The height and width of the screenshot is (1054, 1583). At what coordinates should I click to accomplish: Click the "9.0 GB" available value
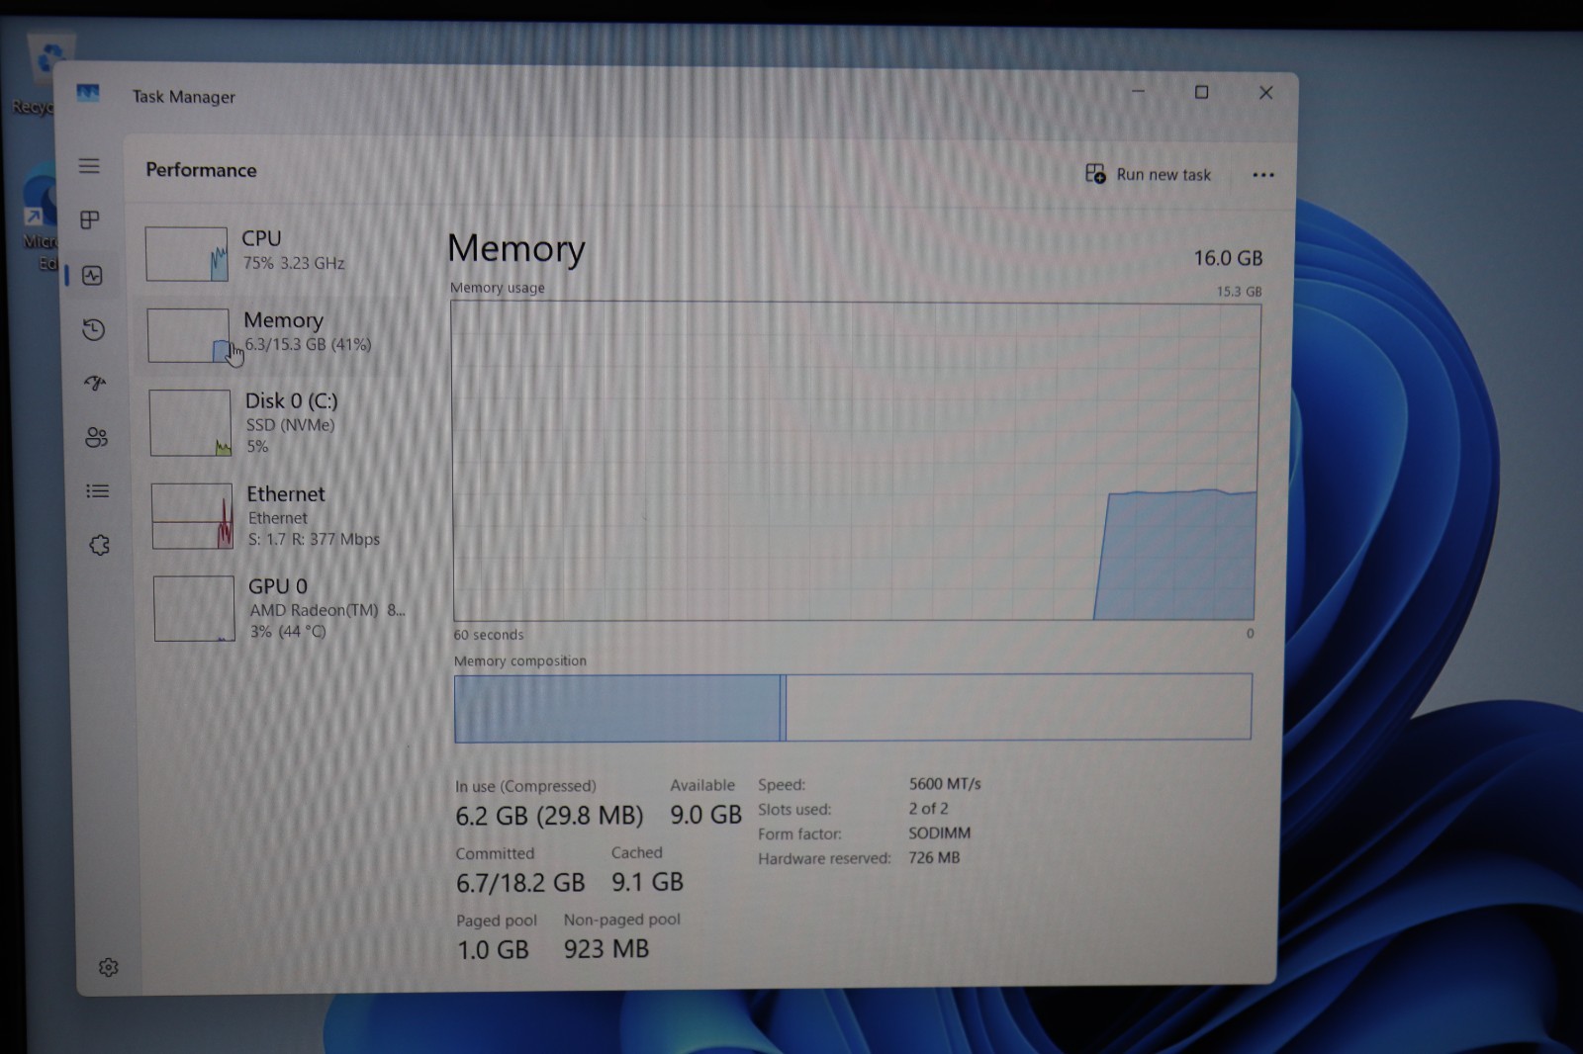[705, 815]
